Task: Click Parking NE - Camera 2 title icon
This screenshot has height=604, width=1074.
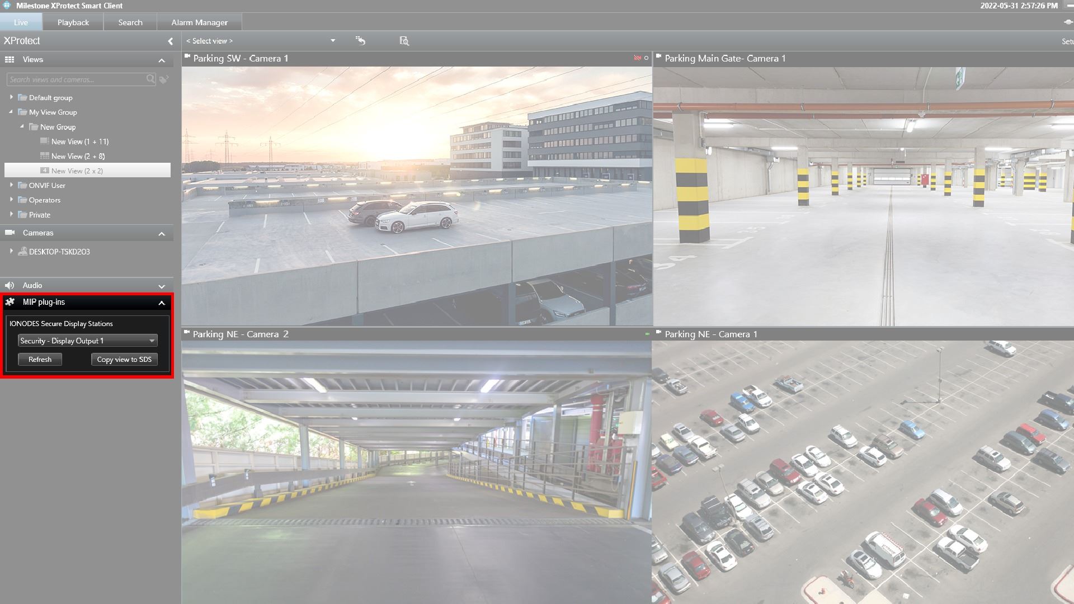Action: (x=187, y=332)
